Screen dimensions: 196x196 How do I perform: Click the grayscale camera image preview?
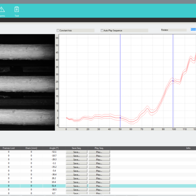point(27,82)
